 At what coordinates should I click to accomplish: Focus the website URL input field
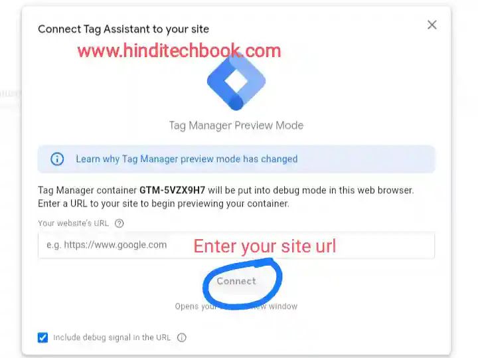(x=236, y=245)
